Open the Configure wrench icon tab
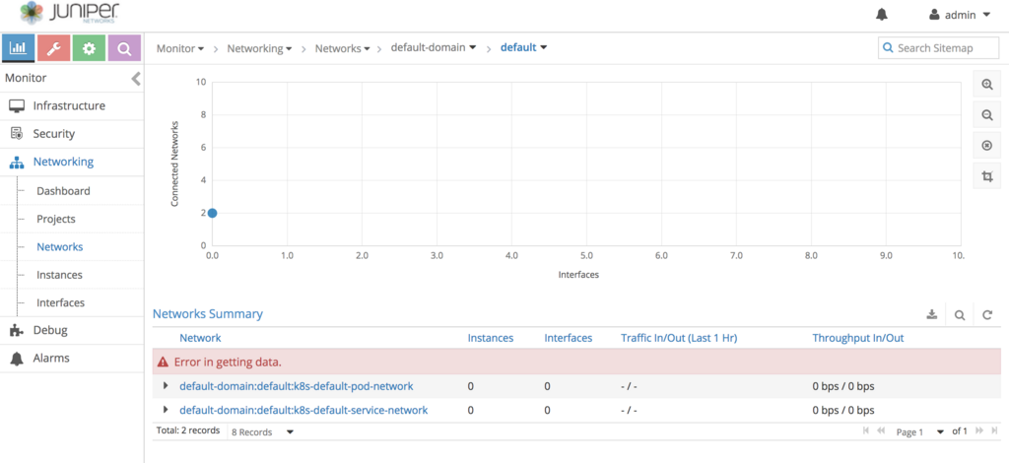The height and width of the screenshot is (463, 1009). coord(54,48)
